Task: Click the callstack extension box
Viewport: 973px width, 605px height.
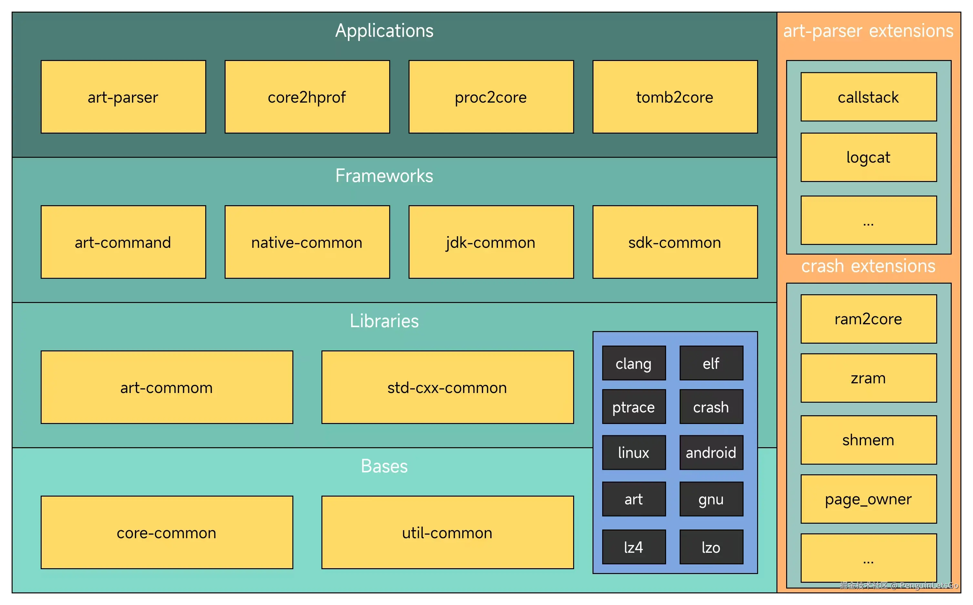Action: pyautogui.click(x=868, y=97)
